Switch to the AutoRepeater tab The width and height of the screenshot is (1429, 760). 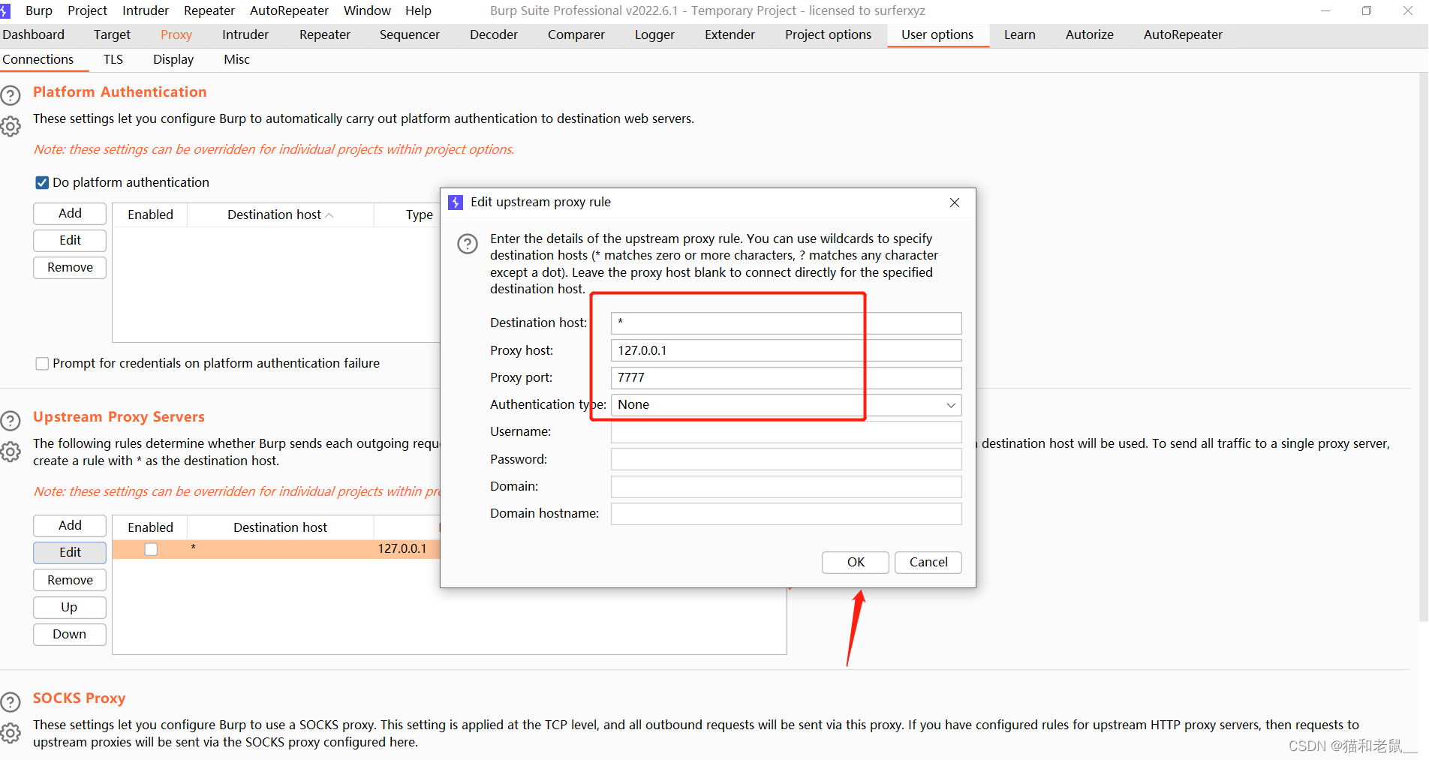tap(1183, 35)
